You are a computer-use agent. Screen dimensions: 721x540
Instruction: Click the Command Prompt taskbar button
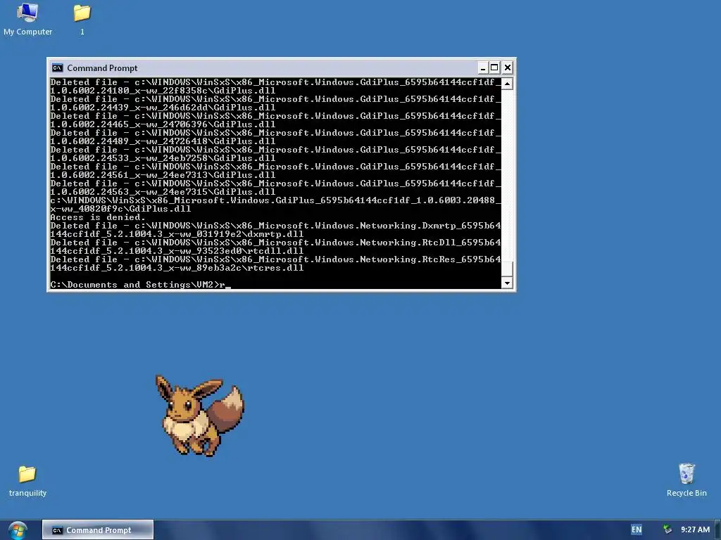tap(98, 530)
